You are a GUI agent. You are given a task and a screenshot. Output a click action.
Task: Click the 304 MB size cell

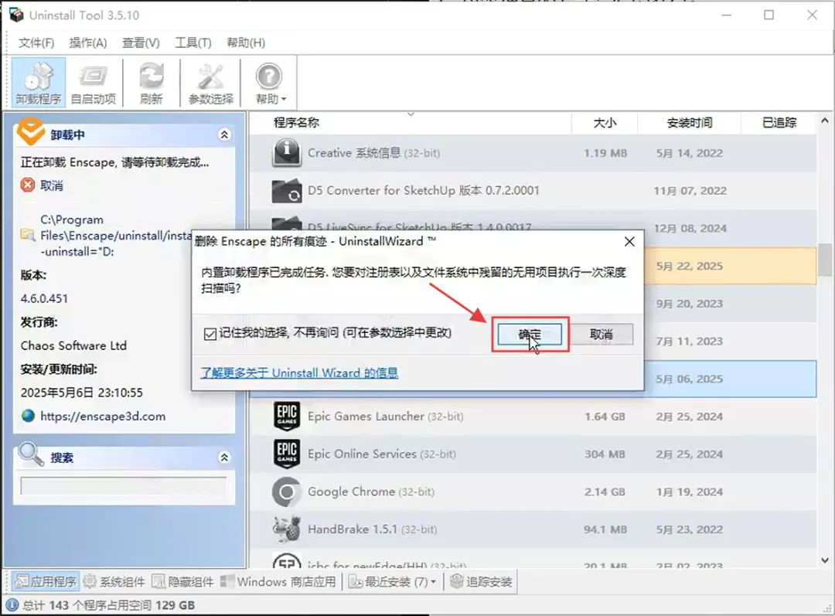click(x=605, y=454)
